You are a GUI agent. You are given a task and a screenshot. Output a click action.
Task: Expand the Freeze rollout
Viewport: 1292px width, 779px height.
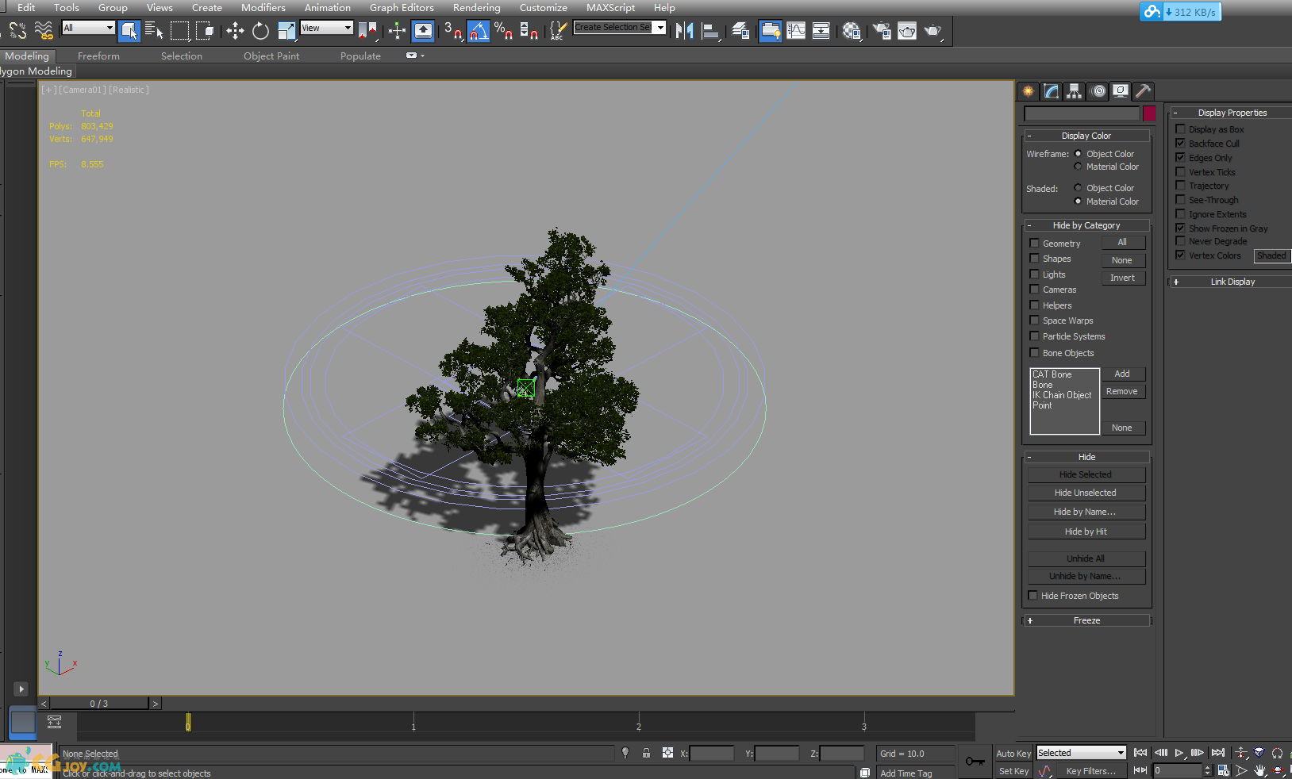tap(1086, 620)
